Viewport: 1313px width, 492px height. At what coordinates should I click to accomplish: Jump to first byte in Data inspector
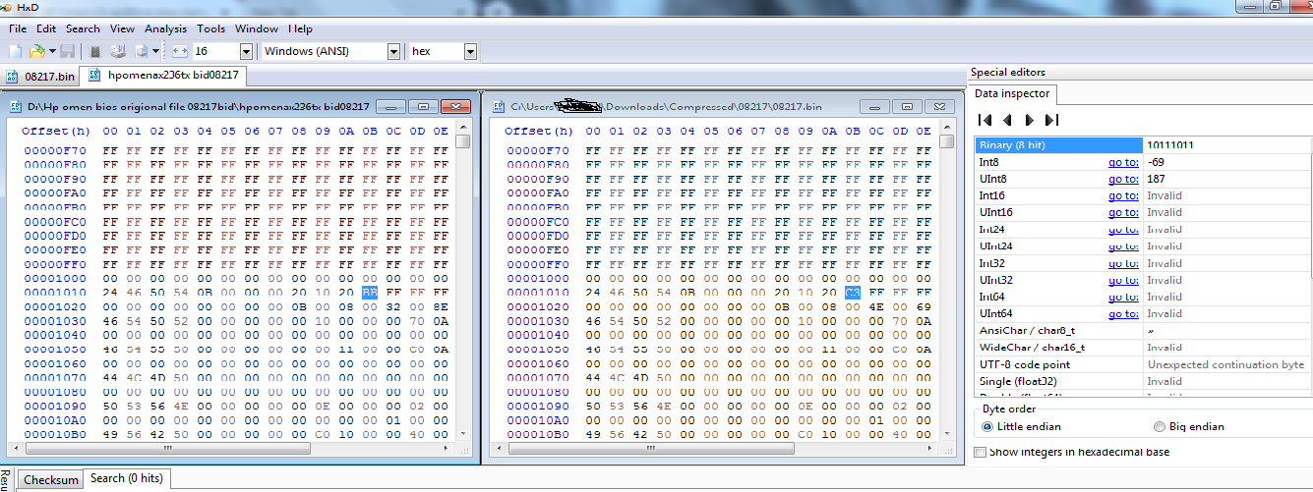pos(985,120)
